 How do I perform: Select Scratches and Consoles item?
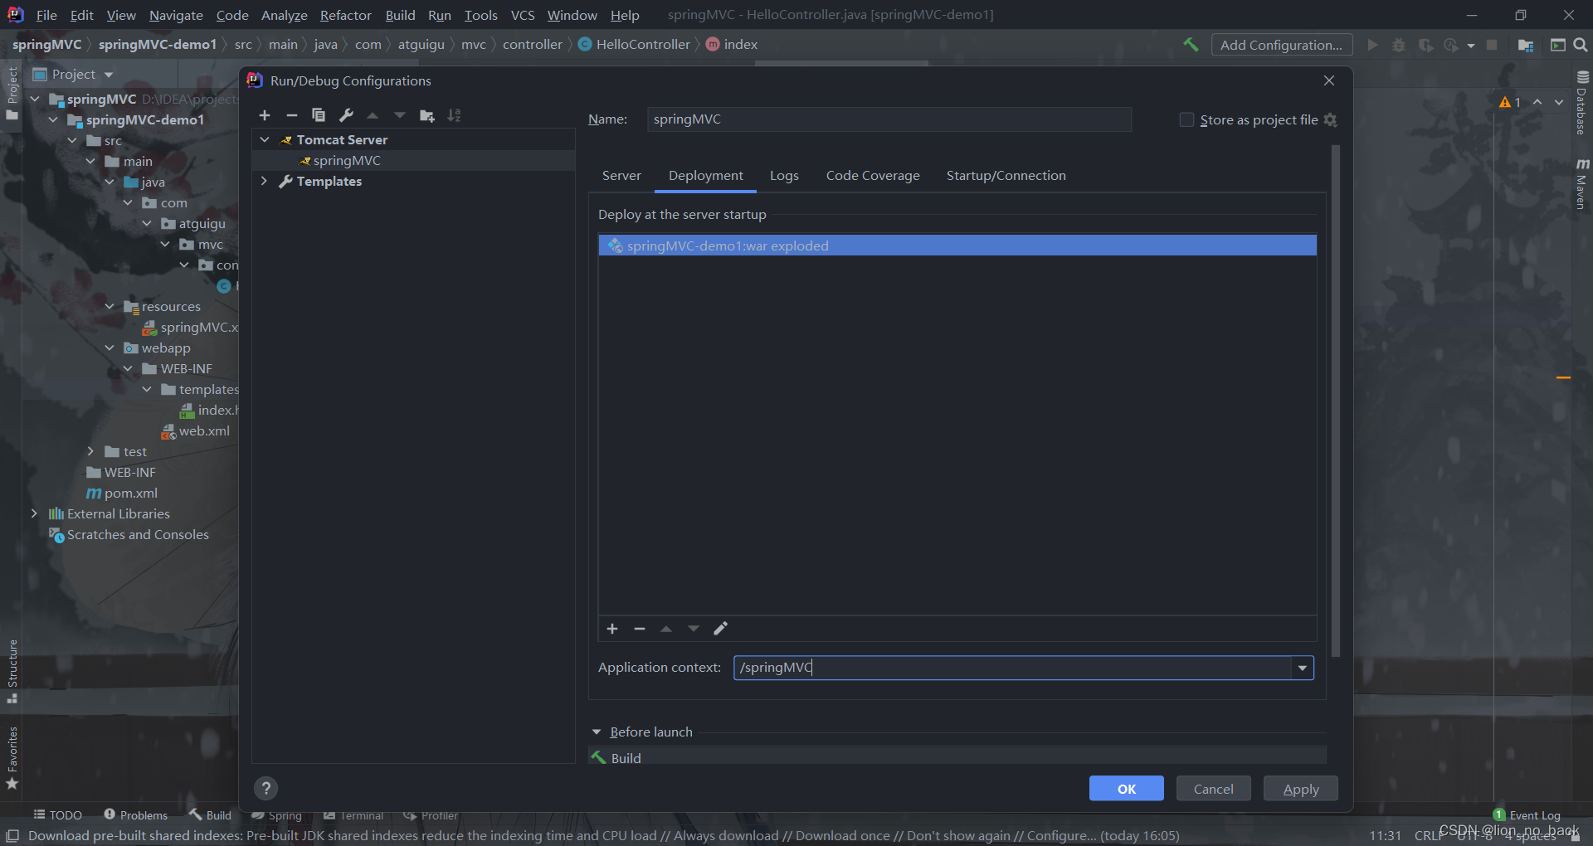tap(129, 534)
